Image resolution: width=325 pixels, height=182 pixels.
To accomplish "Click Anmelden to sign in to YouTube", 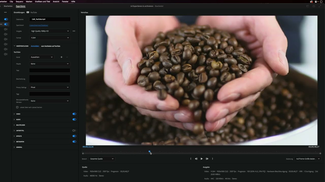I will pyautogui.click(x=35, y=46).
